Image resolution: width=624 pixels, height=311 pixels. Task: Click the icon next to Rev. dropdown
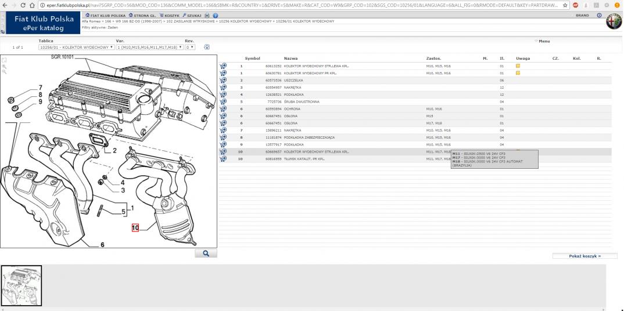point(207,48)
